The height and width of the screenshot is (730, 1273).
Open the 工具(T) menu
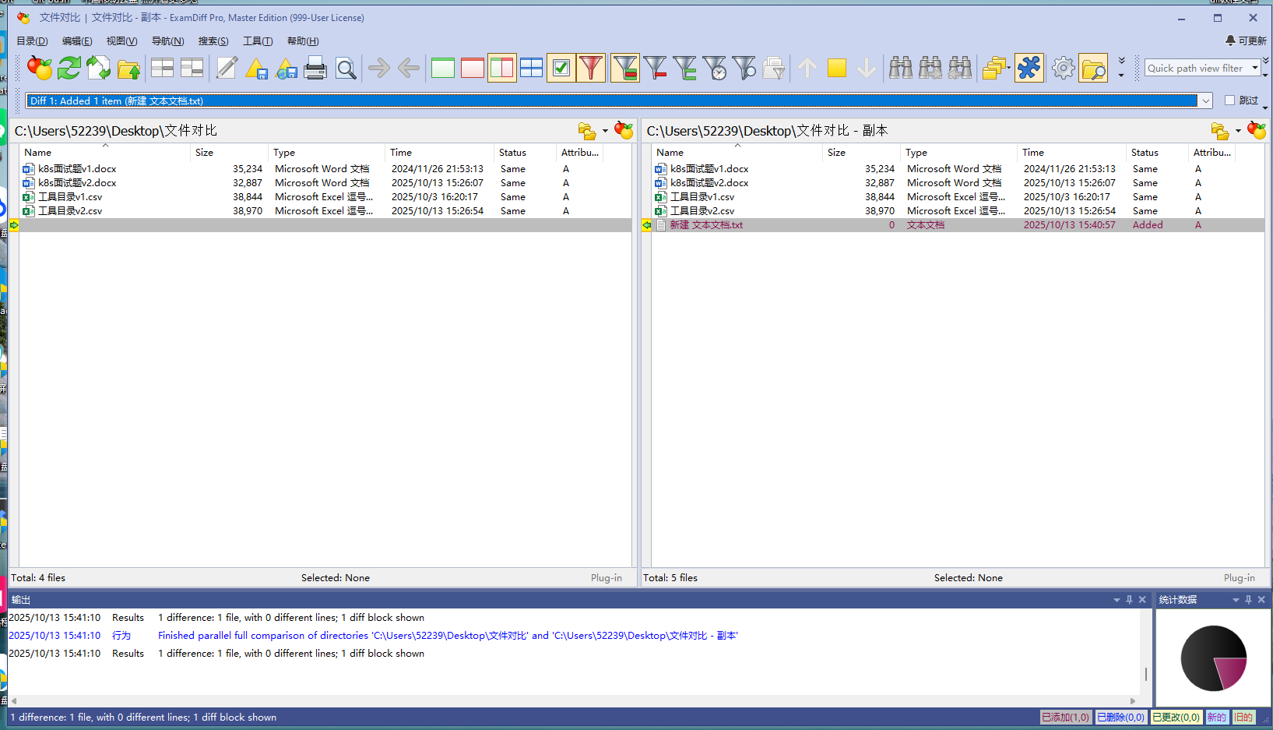click(x=258, y=41)
